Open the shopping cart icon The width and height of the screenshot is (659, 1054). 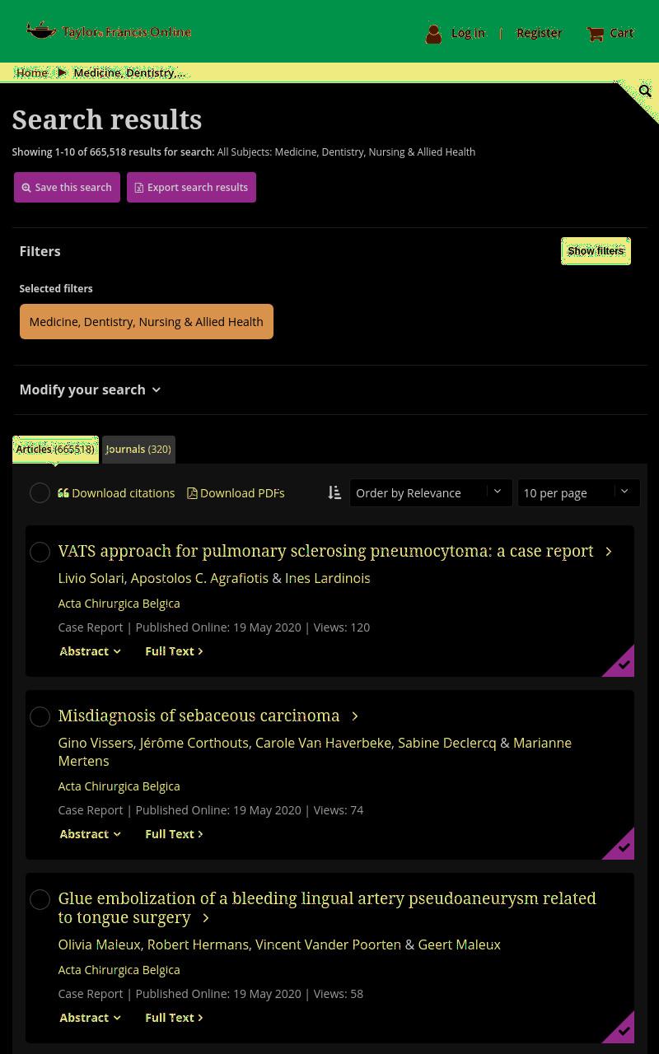(596, 34)
